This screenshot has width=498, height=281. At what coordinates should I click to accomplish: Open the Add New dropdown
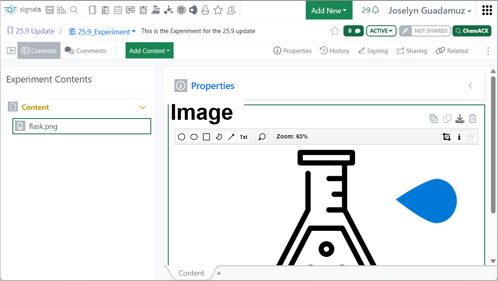pyautogui.click(x=329, y=10)
